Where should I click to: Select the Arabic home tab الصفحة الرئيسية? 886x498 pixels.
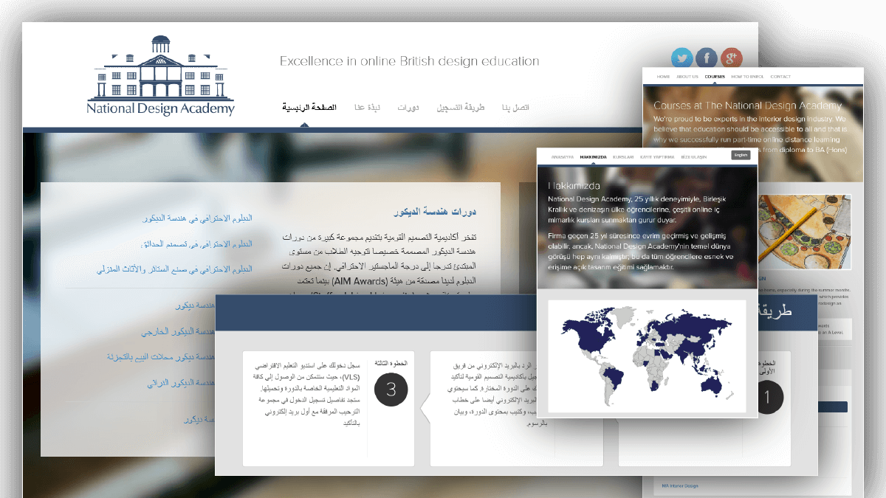click(x=310, y=106)
